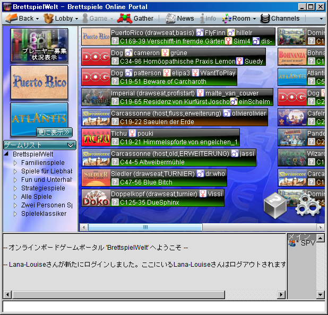Expand the Alle Spiele tree node
This screenshot has height=315, width=328.
coord(15,197)
